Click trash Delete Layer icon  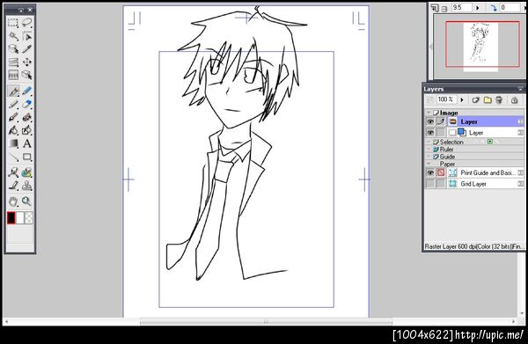pyautogui.click(x=499, y=99)
